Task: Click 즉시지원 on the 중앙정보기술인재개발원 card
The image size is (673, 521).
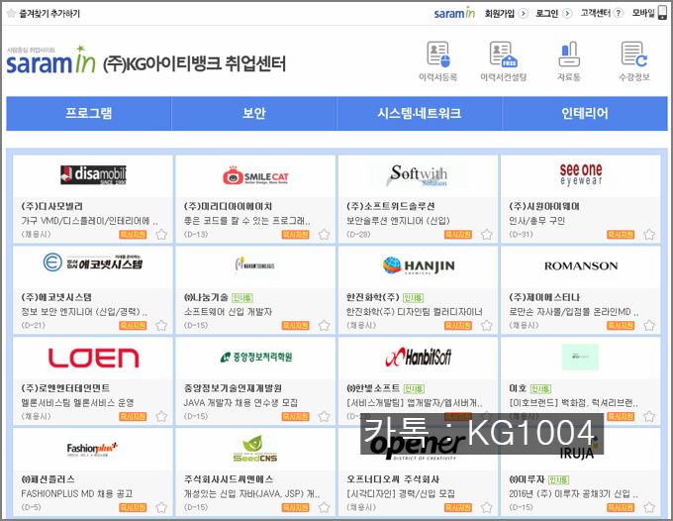Action: click(x=295, y=417)
